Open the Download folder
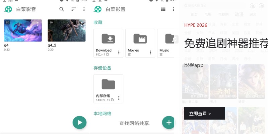Viewport: 268px width, 134px height. 108,43
